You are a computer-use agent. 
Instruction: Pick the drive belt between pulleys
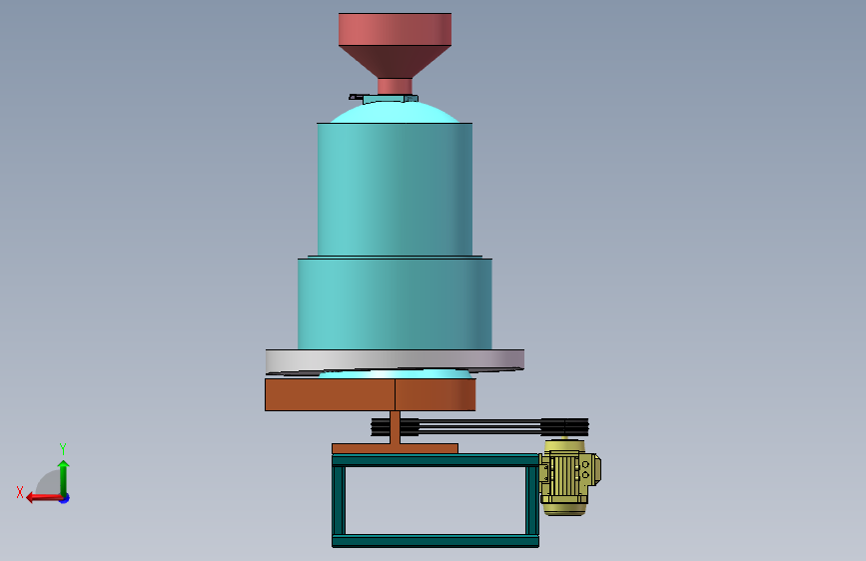click(x=479, y=427)
